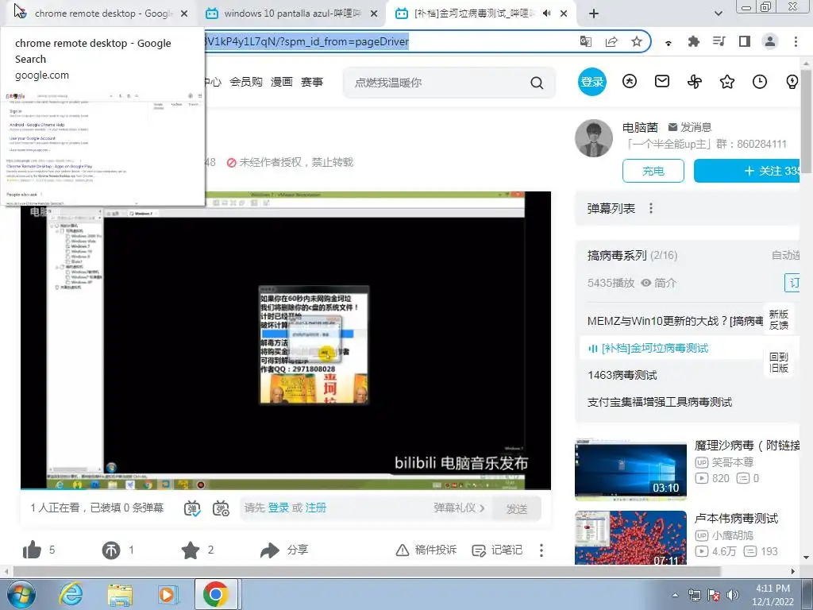This screenshot has width=813, height=610.
Task: Open the tab search dropdown arrow
Action: (718, 14)
